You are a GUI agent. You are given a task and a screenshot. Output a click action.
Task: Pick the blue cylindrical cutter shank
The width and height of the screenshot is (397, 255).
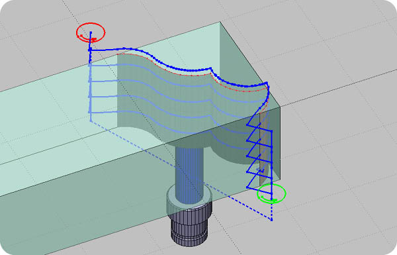(189, 173)
